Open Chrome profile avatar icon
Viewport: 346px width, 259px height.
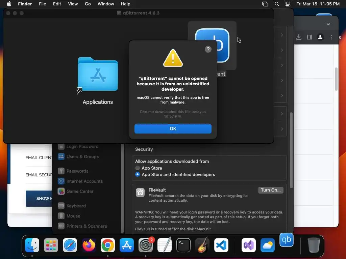320,37
